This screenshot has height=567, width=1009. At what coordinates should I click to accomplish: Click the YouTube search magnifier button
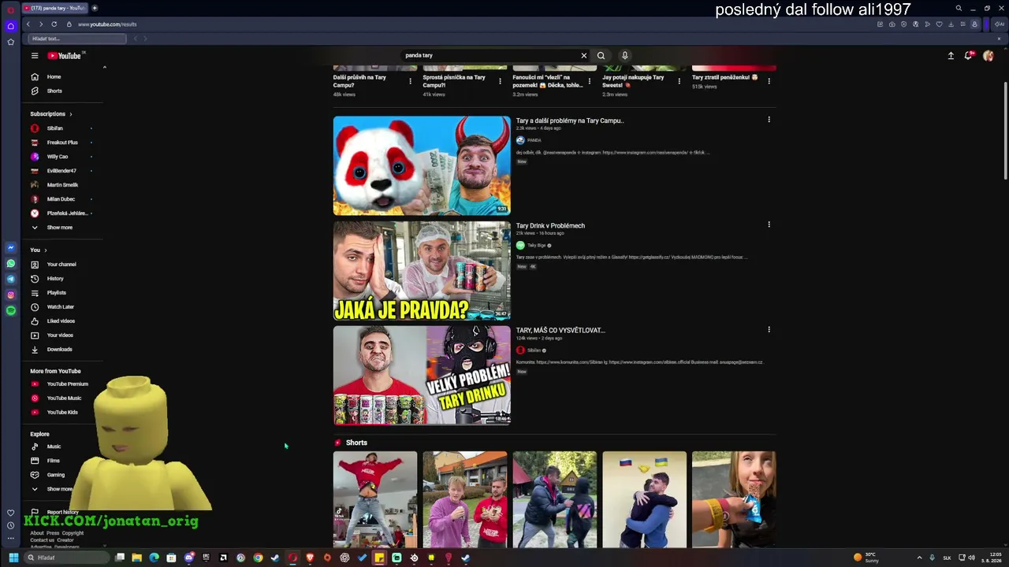pos(601,55)
